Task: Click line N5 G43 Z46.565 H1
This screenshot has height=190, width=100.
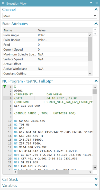Action: pyautogui.click(x=29, y=136)
